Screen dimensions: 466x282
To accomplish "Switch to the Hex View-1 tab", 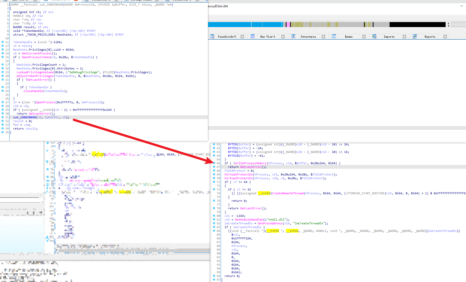I will click(x=268, y=37).
